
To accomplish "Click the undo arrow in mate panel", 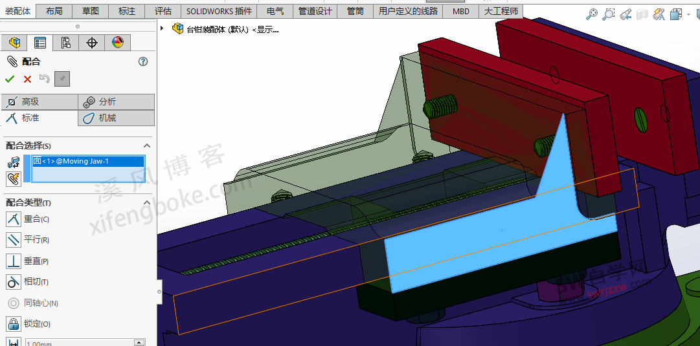I will click(44, 79).
